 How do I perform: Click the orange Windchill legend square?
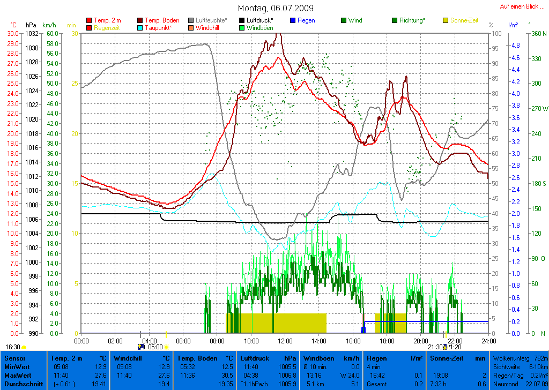(x=191, y=27)
